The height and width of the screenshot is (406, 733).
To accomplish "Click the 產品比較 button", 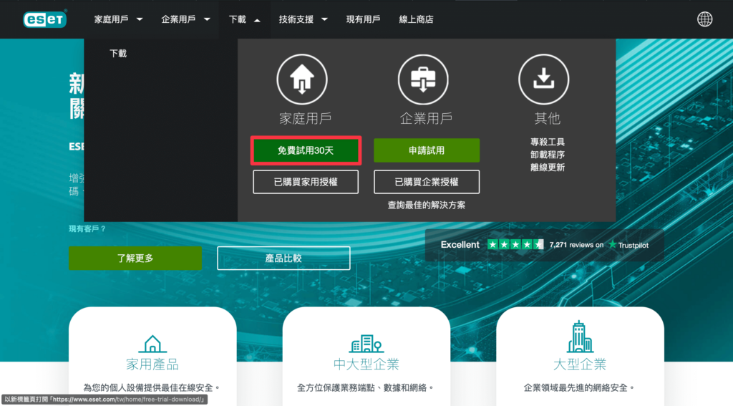I will (x=283, y=258).
